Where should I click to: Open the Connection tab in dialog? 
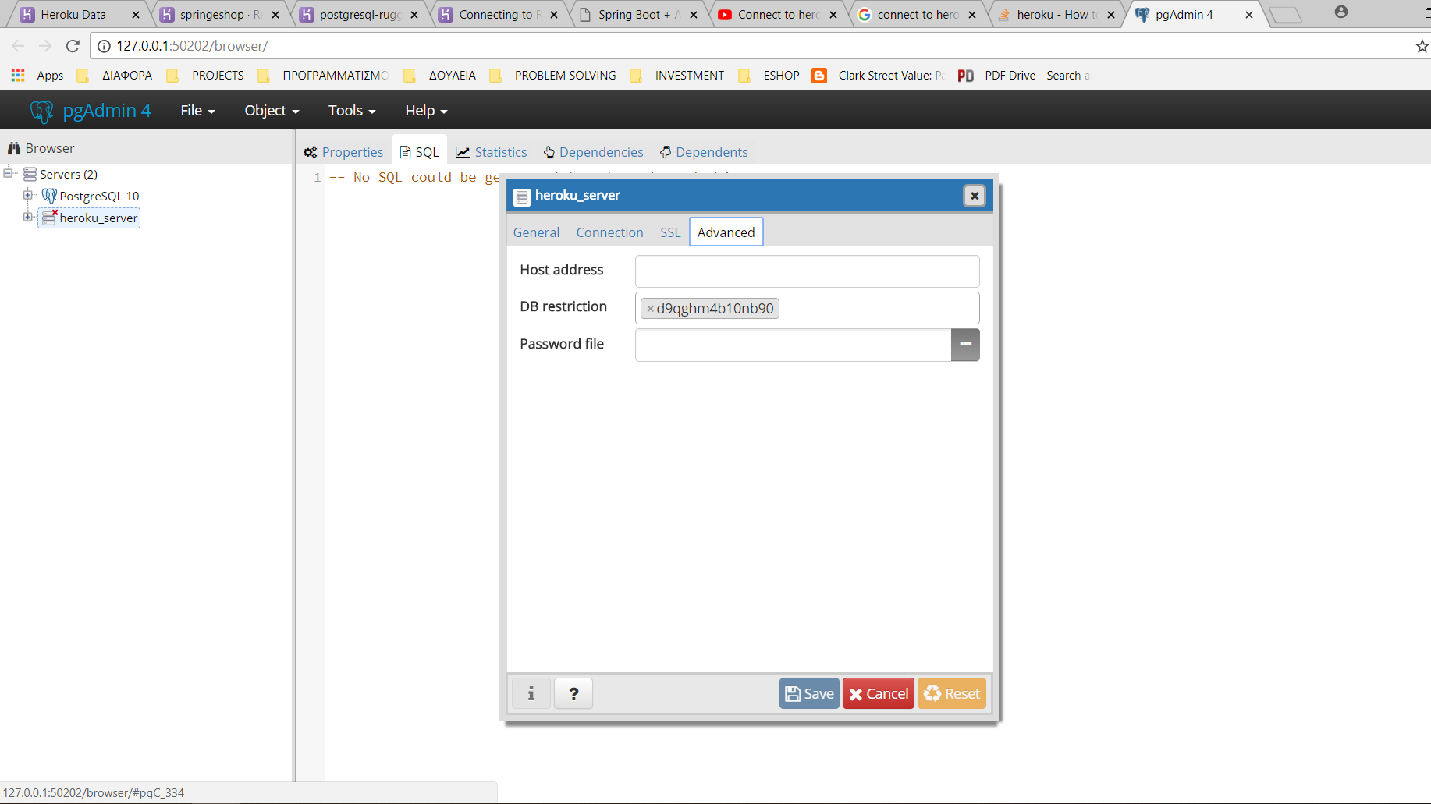pos(609,232)
